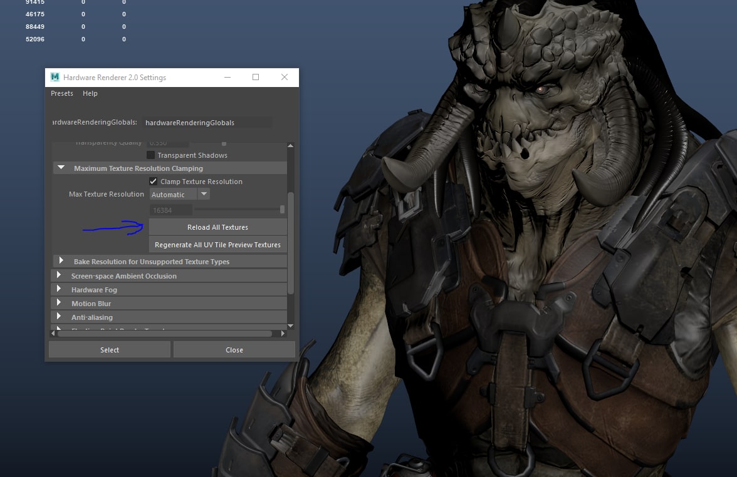Click the horizontal scrollbar right arrow
The width and height of the screenshot is (737, 477).
(x=283, y=333)
